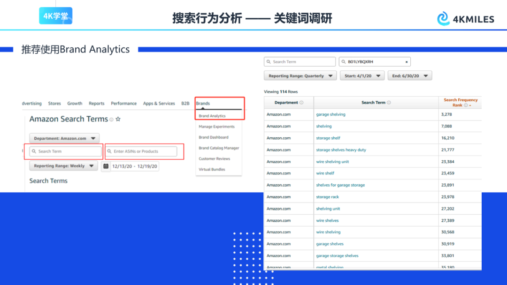
Task: Click the Enter ASINs or Products field
Action: tap(141, 151)
